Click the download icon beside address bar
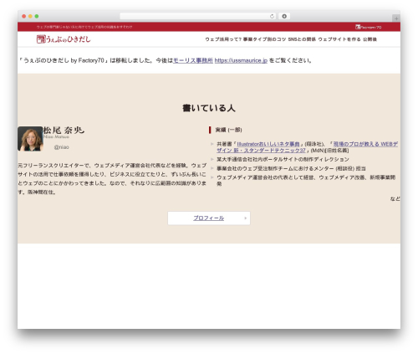This screenshot has width=418, height=354. [284, 16]
